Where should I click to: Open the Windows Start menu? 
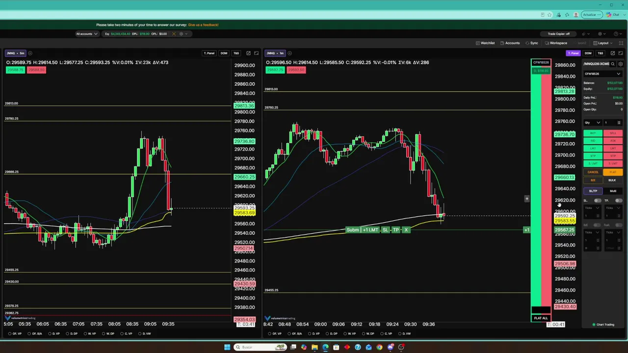tap(227, 347)
